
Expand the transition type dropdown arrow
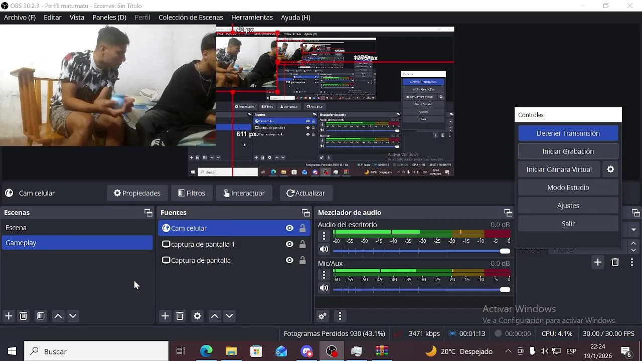(633, 230)
